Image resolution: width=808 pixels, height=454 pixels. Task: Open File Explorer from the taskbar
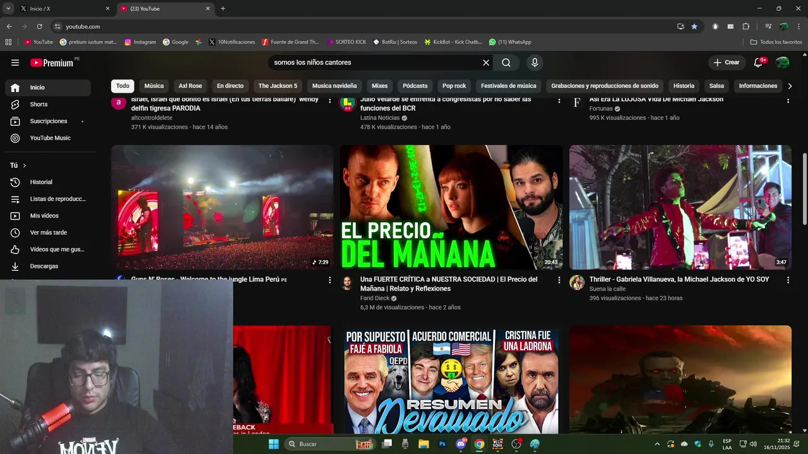[424, 444]
